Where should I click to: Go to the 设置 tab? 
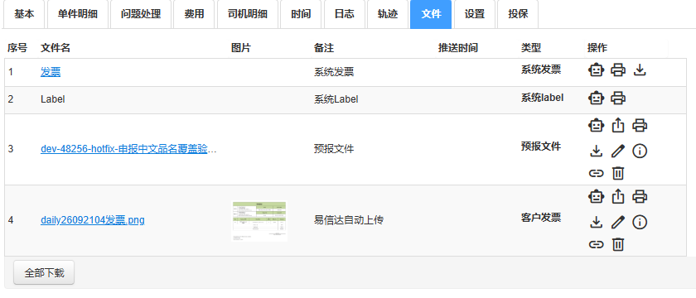pyautogui.click(x=475, y=14)
